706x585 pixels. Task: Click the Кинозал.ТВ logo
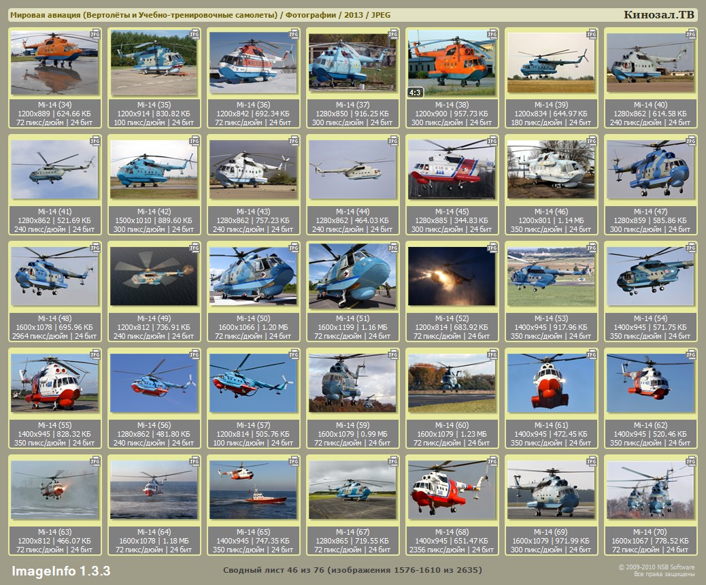tap(659, 15)
